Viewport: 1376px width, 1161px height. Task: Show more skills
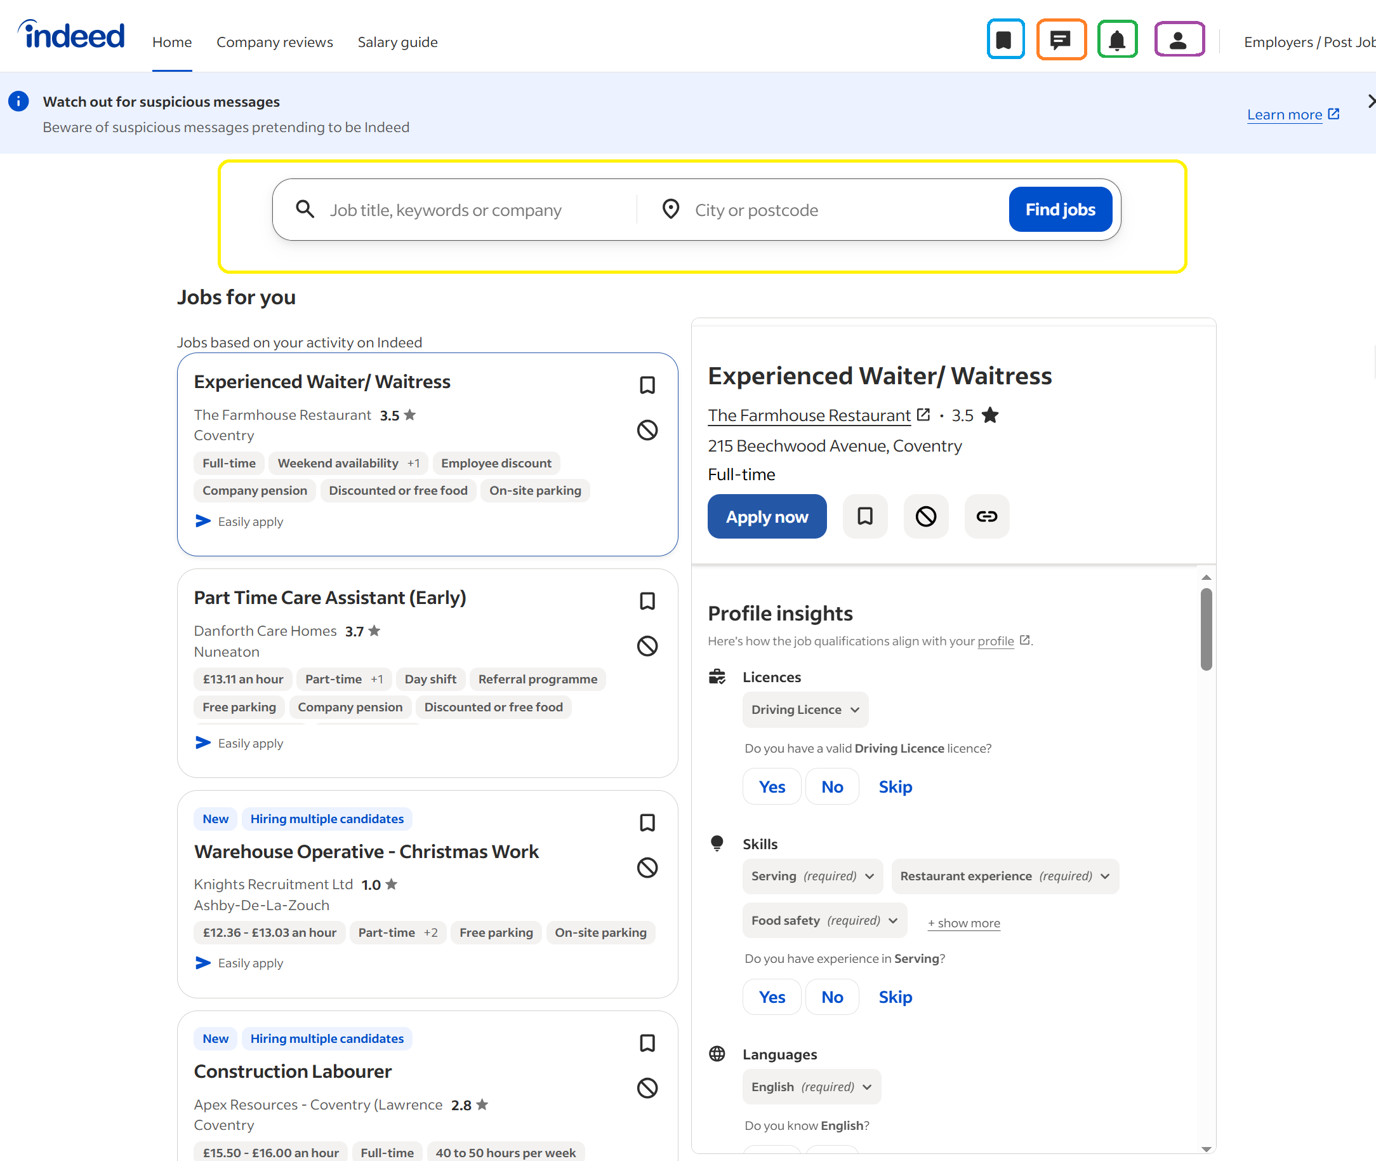click(x=963, y=923)
